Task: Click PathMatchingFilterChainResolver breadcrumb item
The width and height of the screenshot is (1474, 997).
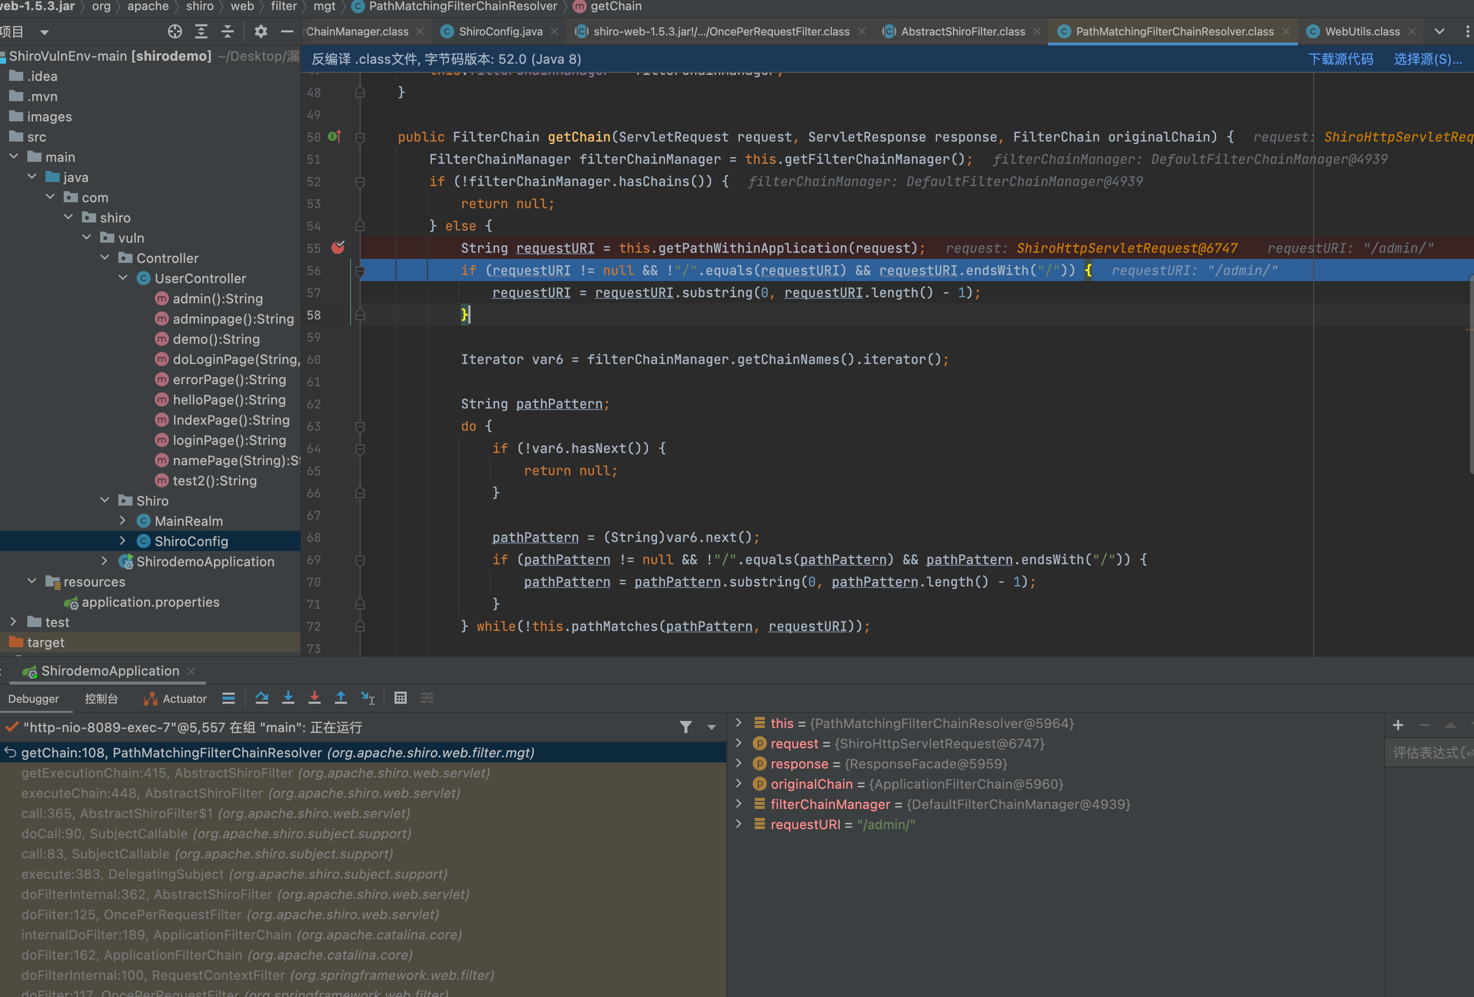Action: 455,7
